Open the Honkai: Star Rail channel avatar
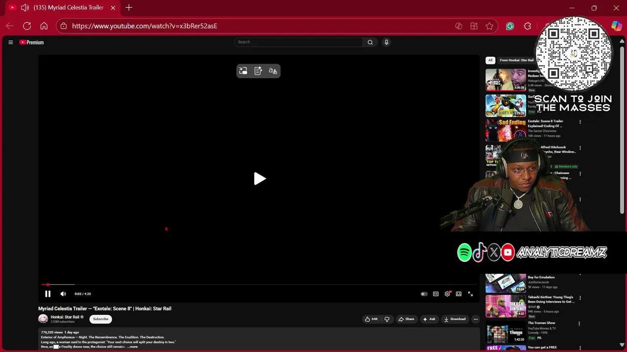Screen dimensions: 627x352 43,319
